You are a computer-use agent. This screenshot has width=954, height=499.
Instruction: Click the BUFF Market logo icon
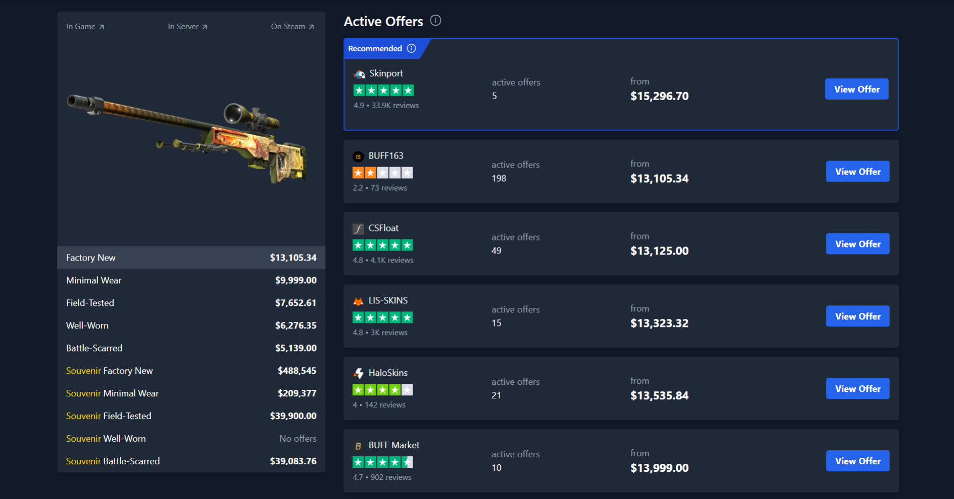(x=358, y=446)
